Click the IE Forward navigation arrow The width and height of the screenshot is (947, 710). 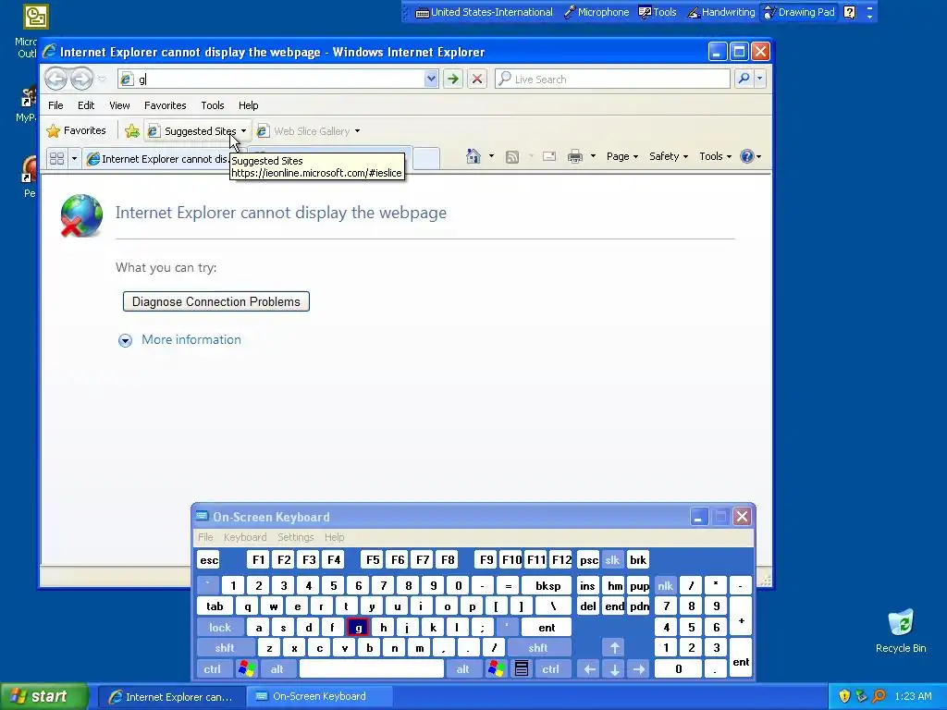pos(82,79)
